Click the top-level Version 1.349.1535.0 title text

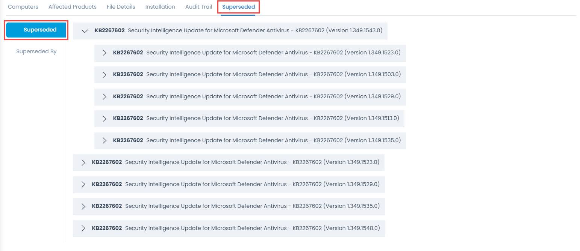tap(253, 206)
